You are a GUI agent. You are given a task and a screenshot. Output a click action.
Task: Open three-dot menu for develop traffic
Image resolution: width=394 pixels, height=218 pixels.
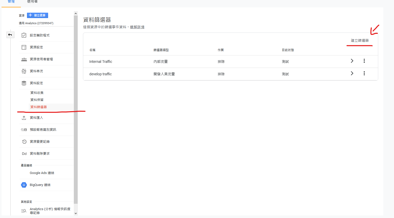pos(364,73)
